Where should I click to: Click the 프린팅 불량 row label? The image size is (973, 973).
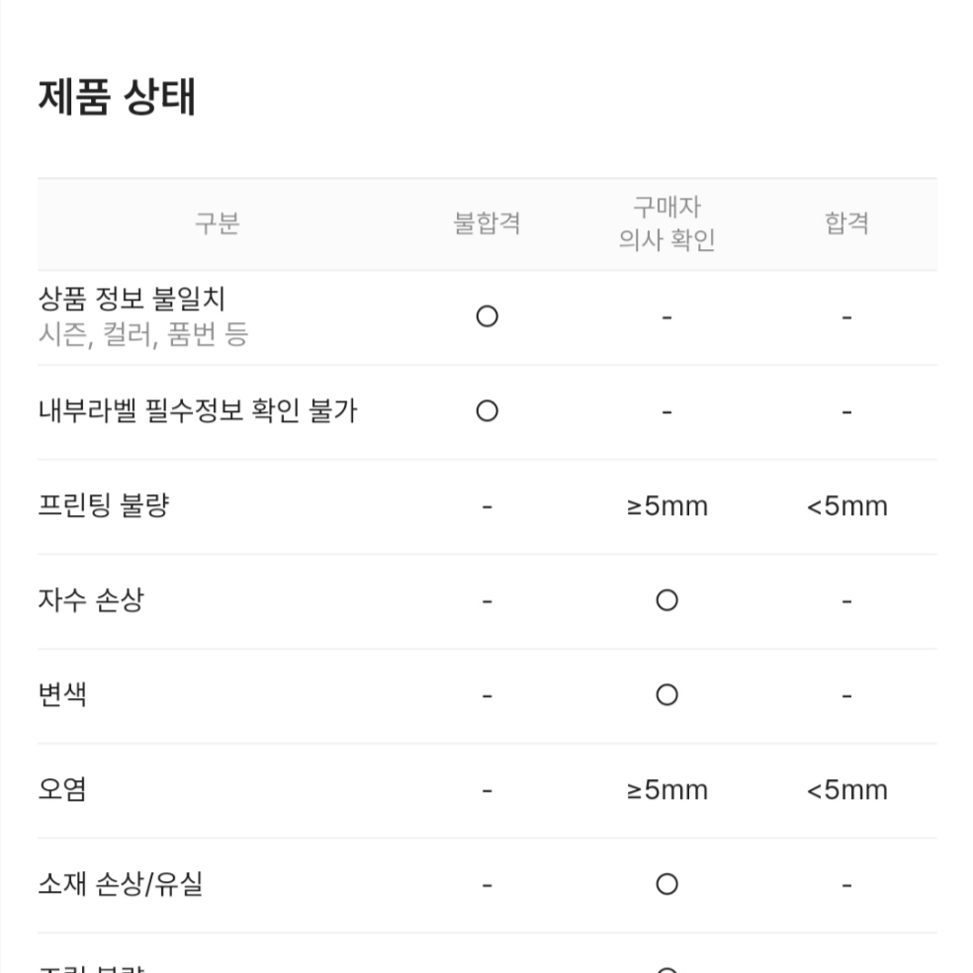click(104, 505)
